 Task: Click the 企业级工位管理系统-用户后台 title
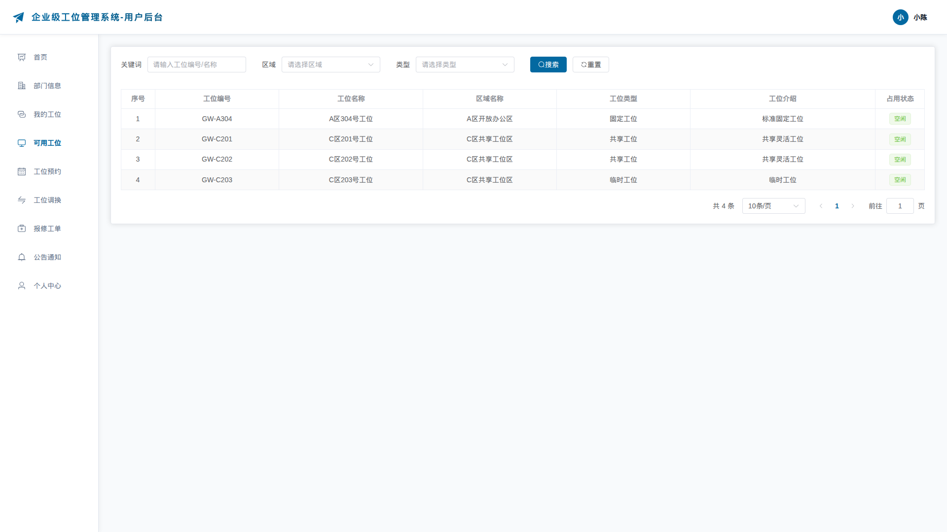[97, 17]
